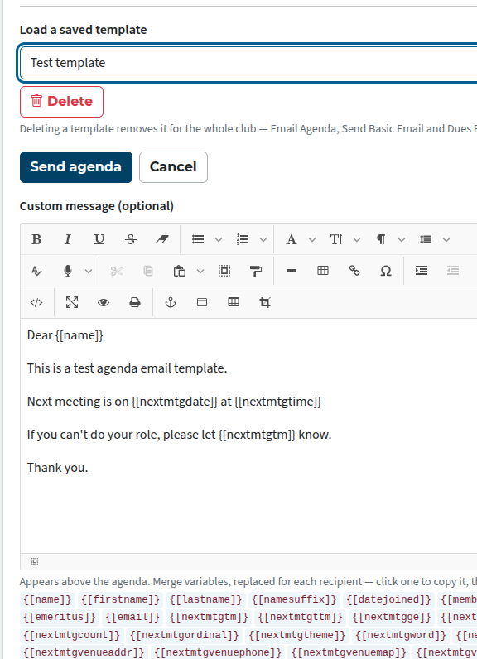Insert a hyperlink with link icon

[x=354, y=271]
